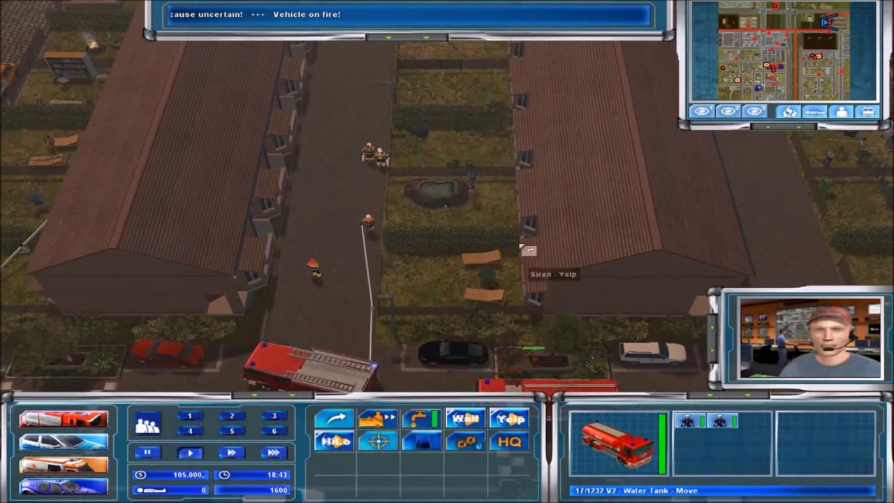Image resolution: width=894 pixels, height=503 pixels.
Task: Collapse the message ticker panel
Action: [x=407, y=37]
